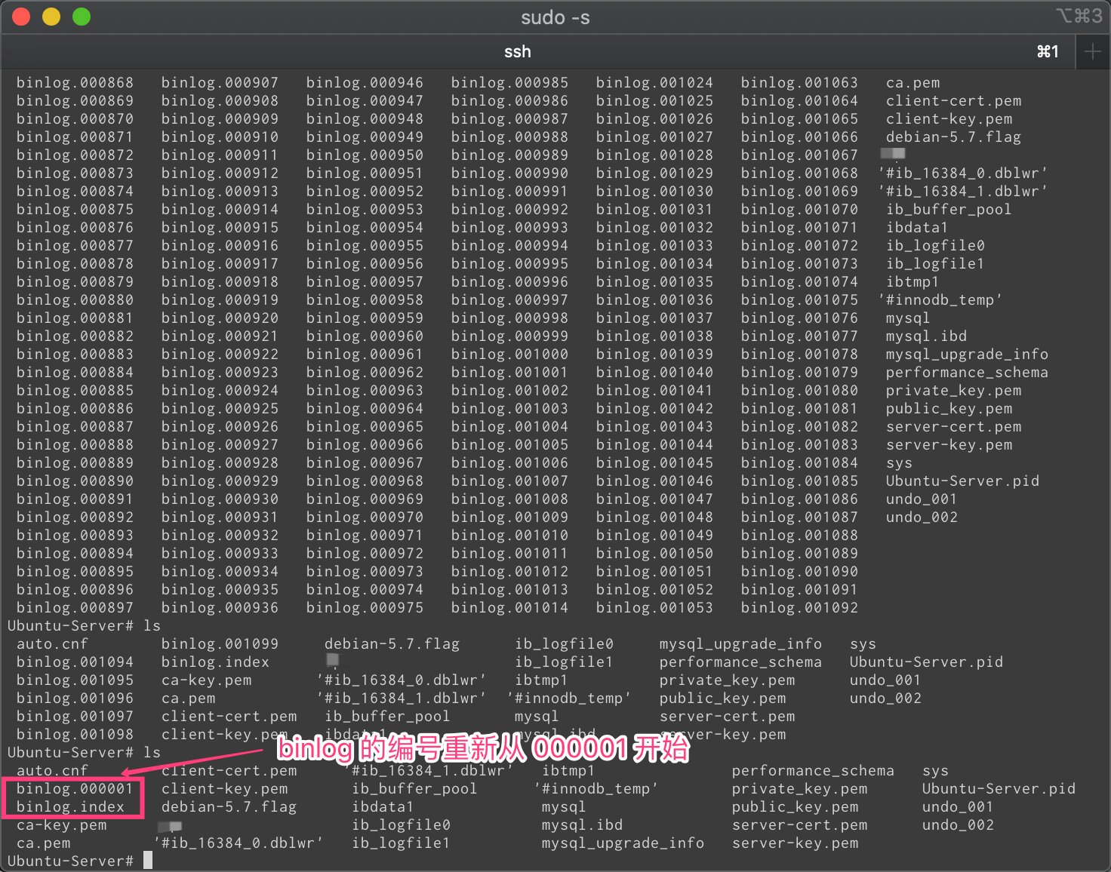Point at binlog.000946 in listing
Viewport: 1111px width, 872px height.
click(x=365, y=82)
